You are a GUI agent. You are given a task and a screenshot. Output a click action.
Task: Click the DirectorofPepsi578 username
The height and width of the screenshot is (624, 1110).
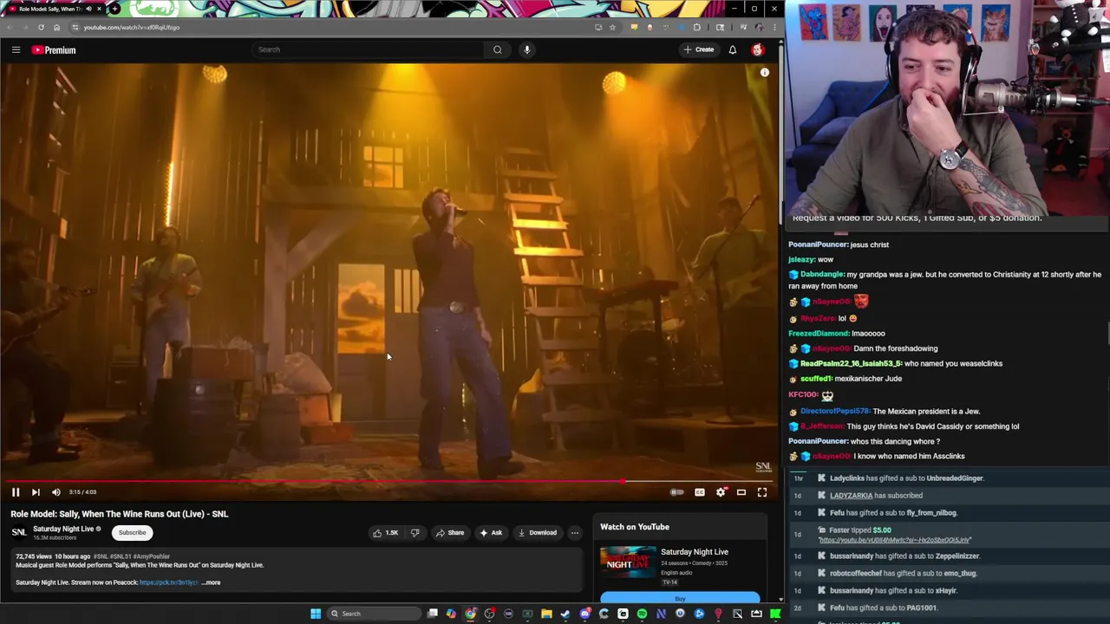tap(834, 412)
